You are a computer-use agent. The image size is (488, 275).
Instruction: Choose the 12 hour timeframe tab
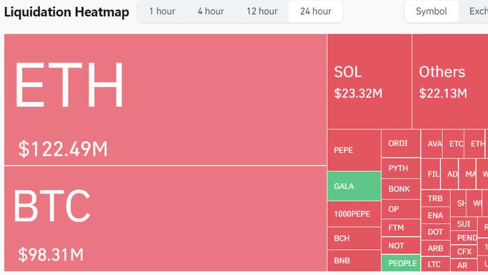pyautogui.click(x=262, y=11)
